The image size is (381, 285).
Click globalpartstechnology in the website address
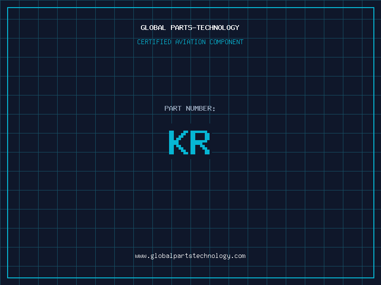pos(190,256)
